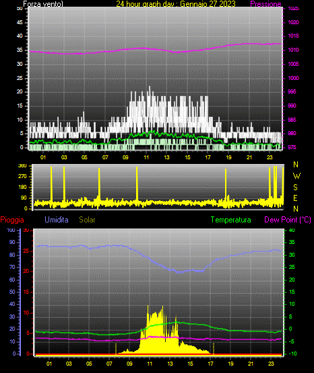Select the W compass label
Viewport: 314px width, 373px height.
[x=296, y=176]
